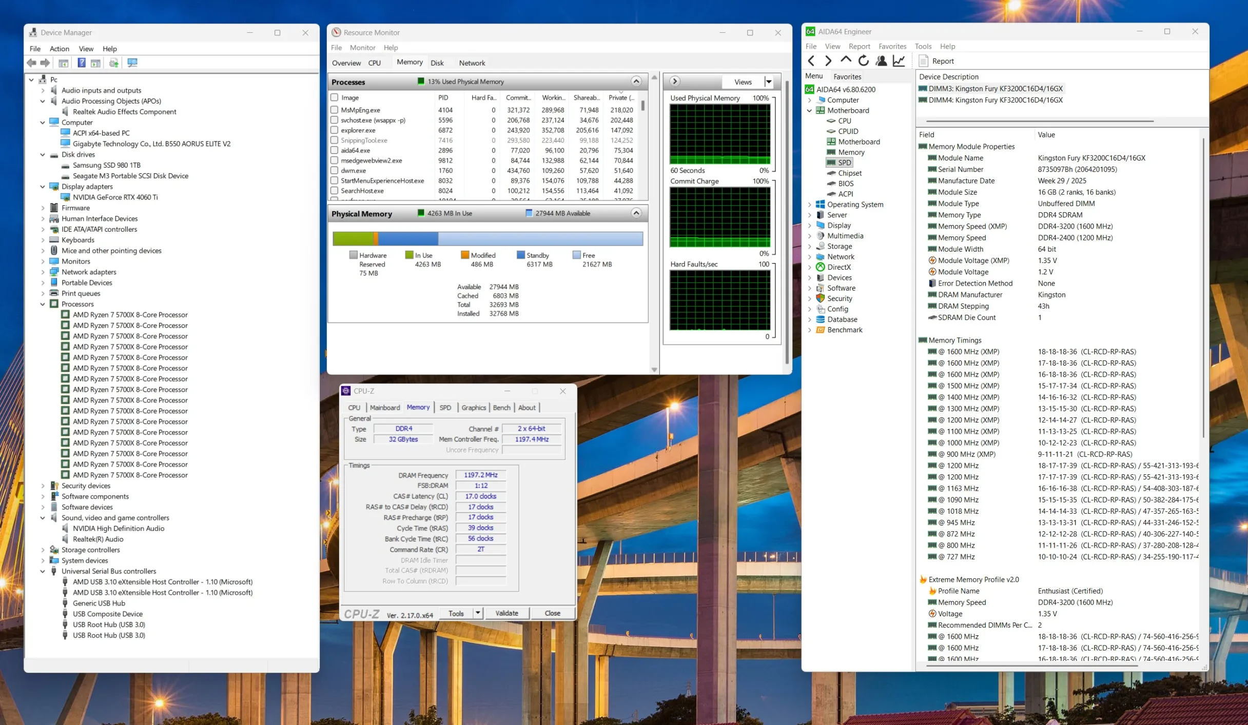Click AIDA64 horizontal scrollbar at bottom
Screen dimensions: 1248x725
[x=1031, y=666]
